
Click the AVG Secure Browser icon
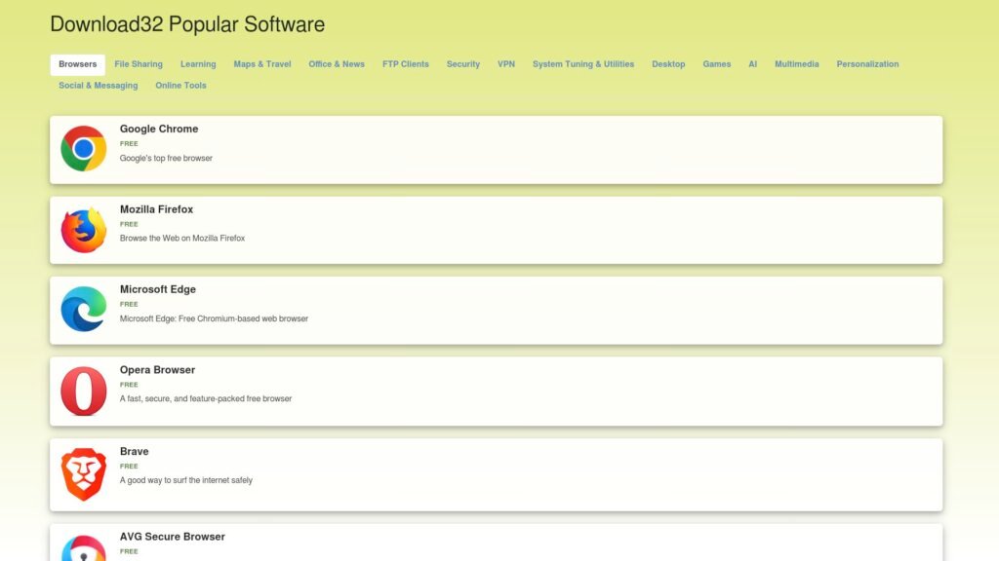coord(84,547)
